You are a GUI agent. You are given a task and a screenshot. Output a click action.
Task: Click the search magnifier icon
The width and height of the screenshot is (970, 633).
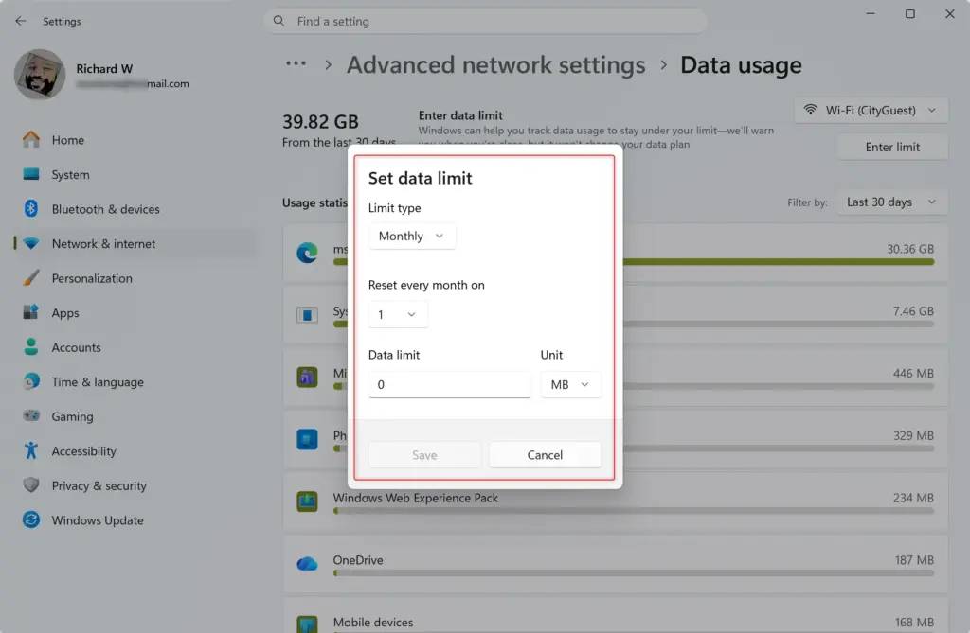pos(279,21)
